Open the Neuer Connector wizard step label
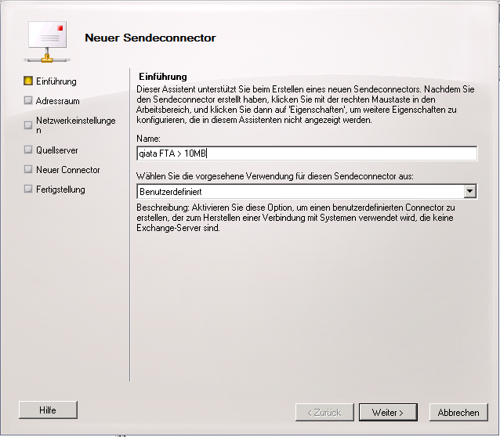Image resolution: width=500 pixels, height=437 pixels. click(68, 170)
